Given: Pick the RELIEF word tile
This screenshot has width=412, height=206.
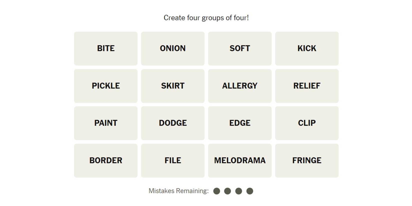Looking at the screenshot, I should pos(307,86).
